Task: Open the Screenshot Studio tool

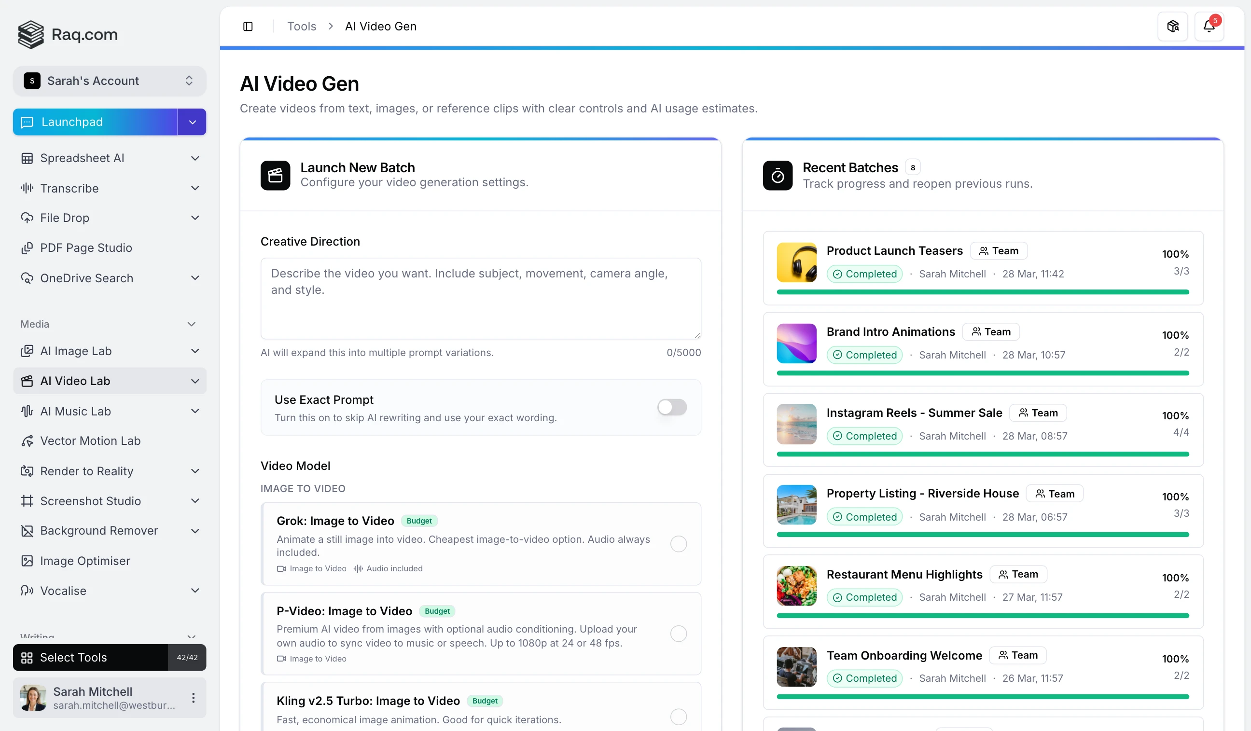Action: (90, 501)
